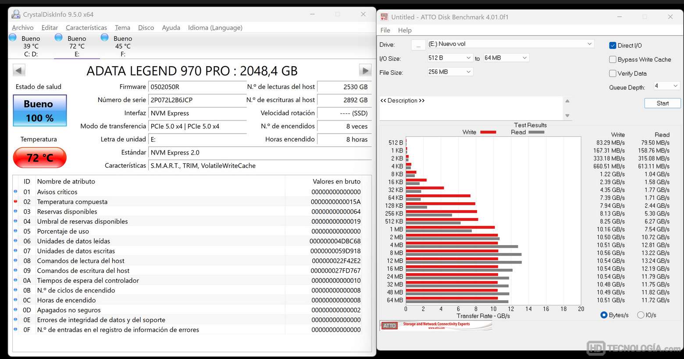
Task: Select the C: D: drive status icon
Action: (x=13, y=38)
